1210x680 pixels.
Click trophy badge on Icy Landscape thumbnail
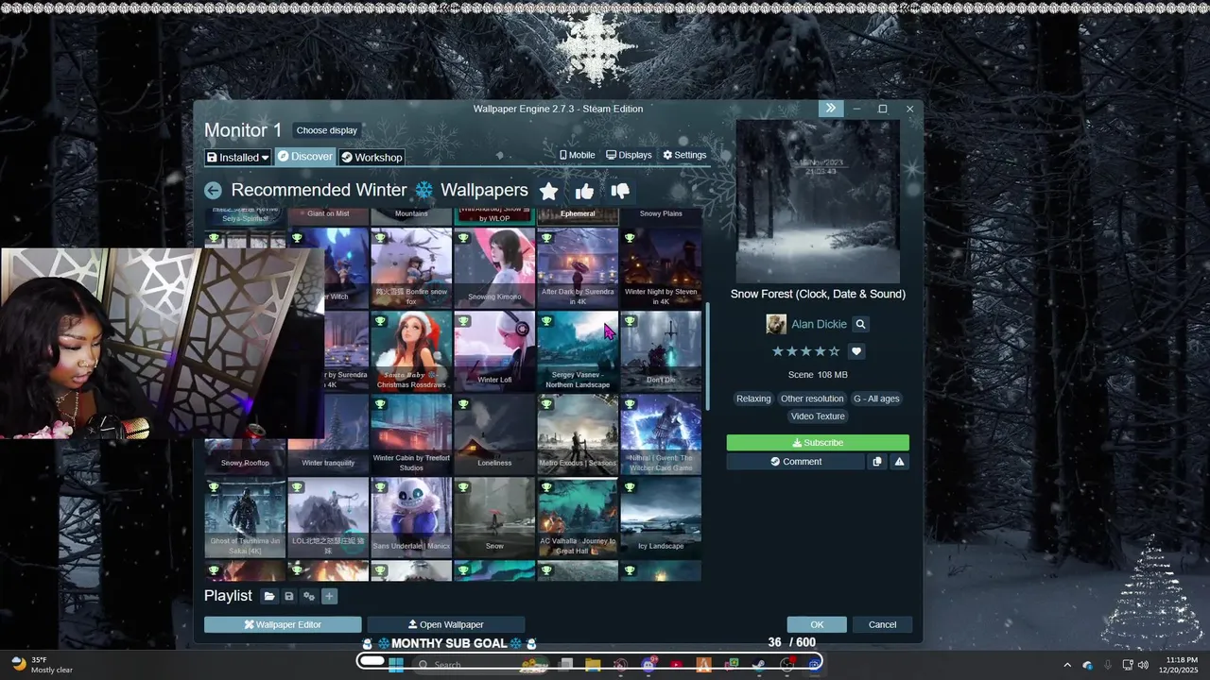(x=630, y=487)
